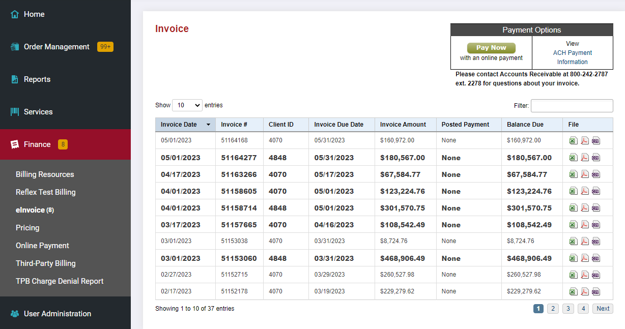This screenshot has width=625, height=329.
Task: Export invoice 51153060 as Excel
Action: tap(574, 258)
